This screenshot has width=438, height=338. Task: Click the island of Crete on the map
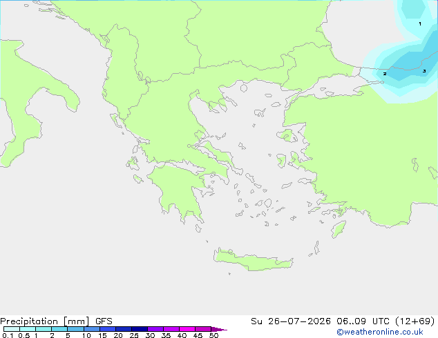[253, 260]
